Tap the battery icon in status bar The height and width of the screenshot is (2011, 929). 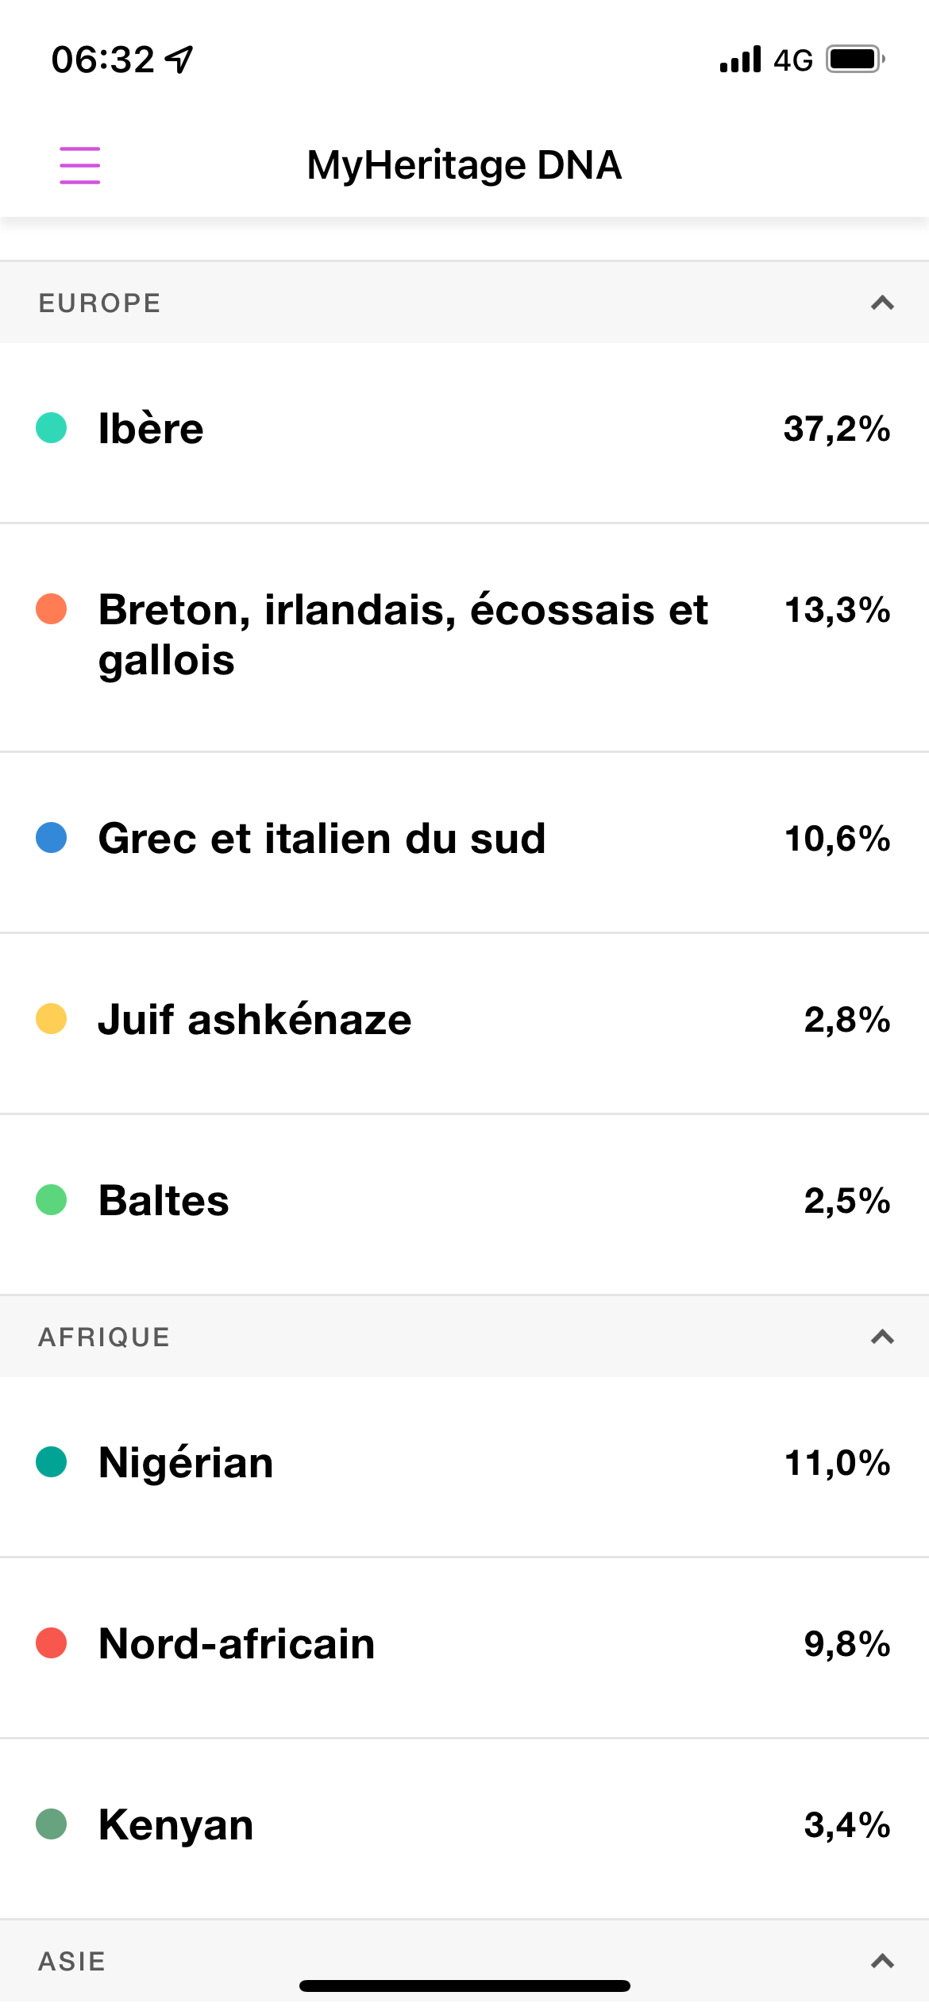coord(856,60)
